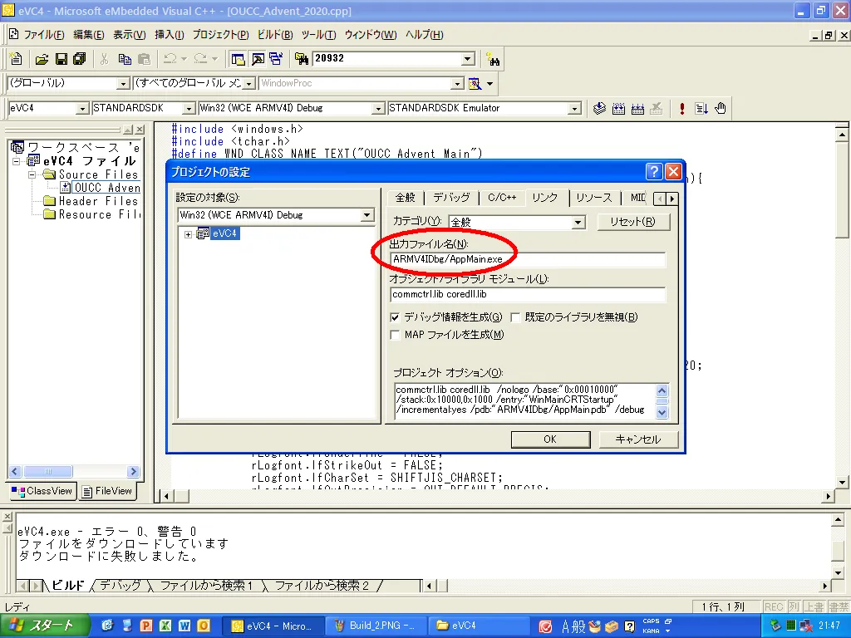Open the プロジェクト menu
Image resolution: width=851 pixels, height=638 pixels.
(x=220, y=35)
